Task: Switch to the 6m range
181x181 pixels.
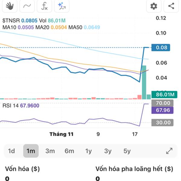Action: [69, 151]
